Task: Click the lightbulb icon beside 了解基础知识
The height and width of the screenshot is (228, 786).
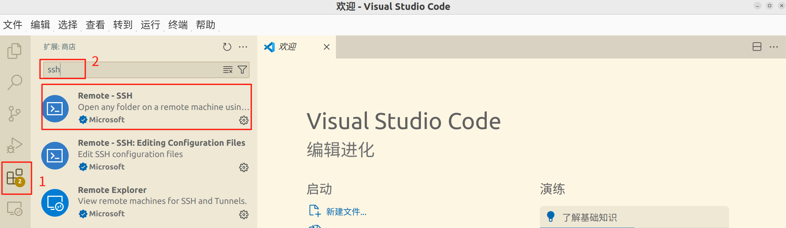Action: tap(550, 216)
